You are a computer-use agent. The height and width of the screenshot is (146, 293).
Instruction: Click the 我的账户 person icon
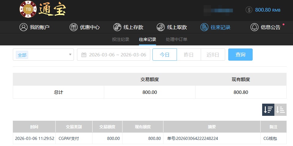pos(24,27)
